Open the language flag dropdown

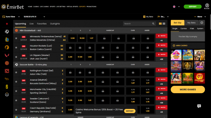pyautogui.click(x=176, y=6)
